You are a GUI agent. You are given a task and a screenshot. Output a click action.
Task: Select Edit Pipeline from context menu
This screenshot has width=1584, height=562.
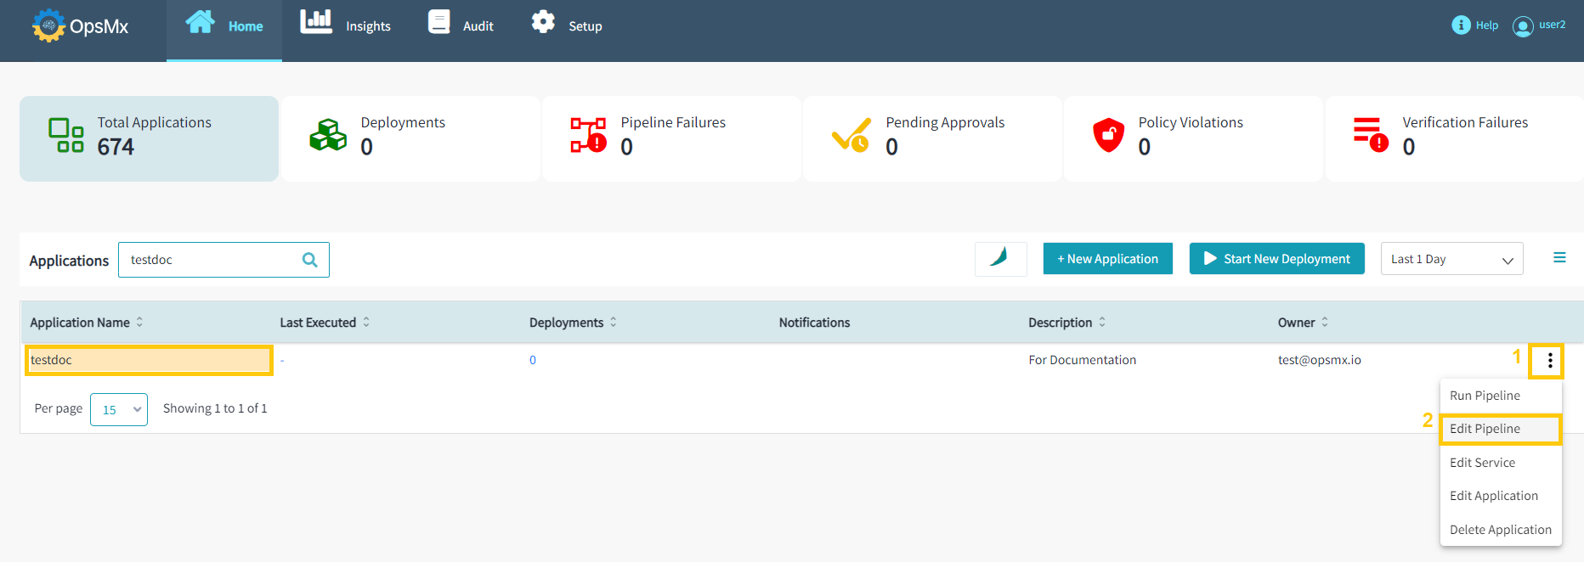point(1500,429)
